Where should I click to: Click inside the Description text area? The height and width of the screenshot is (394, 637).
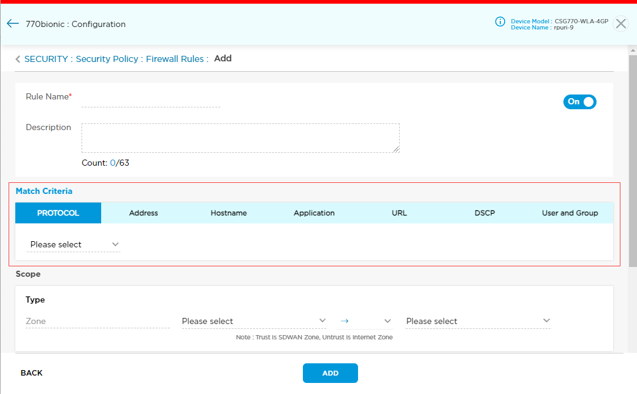pyautogui.click(x=240, y=137)
